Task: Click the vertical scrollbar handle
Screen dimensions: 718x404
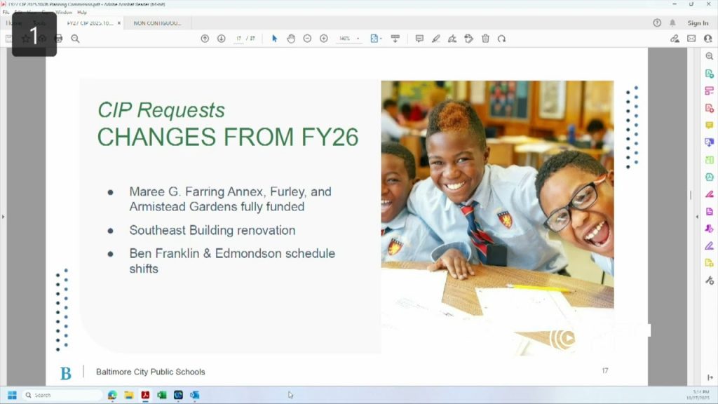Action: (691, 195)
